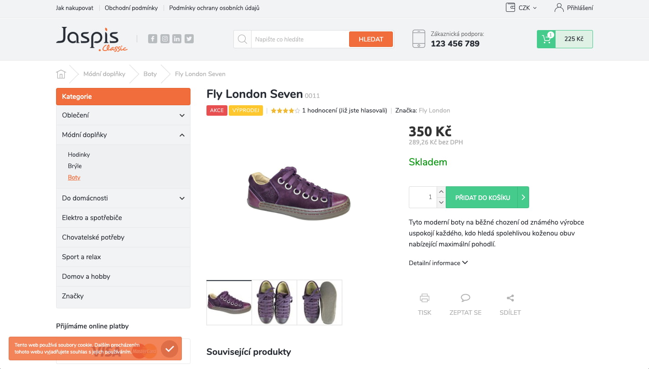Open the Facebook social icon
This screenshot has width=649, height=369.
(x=153, y=39)
